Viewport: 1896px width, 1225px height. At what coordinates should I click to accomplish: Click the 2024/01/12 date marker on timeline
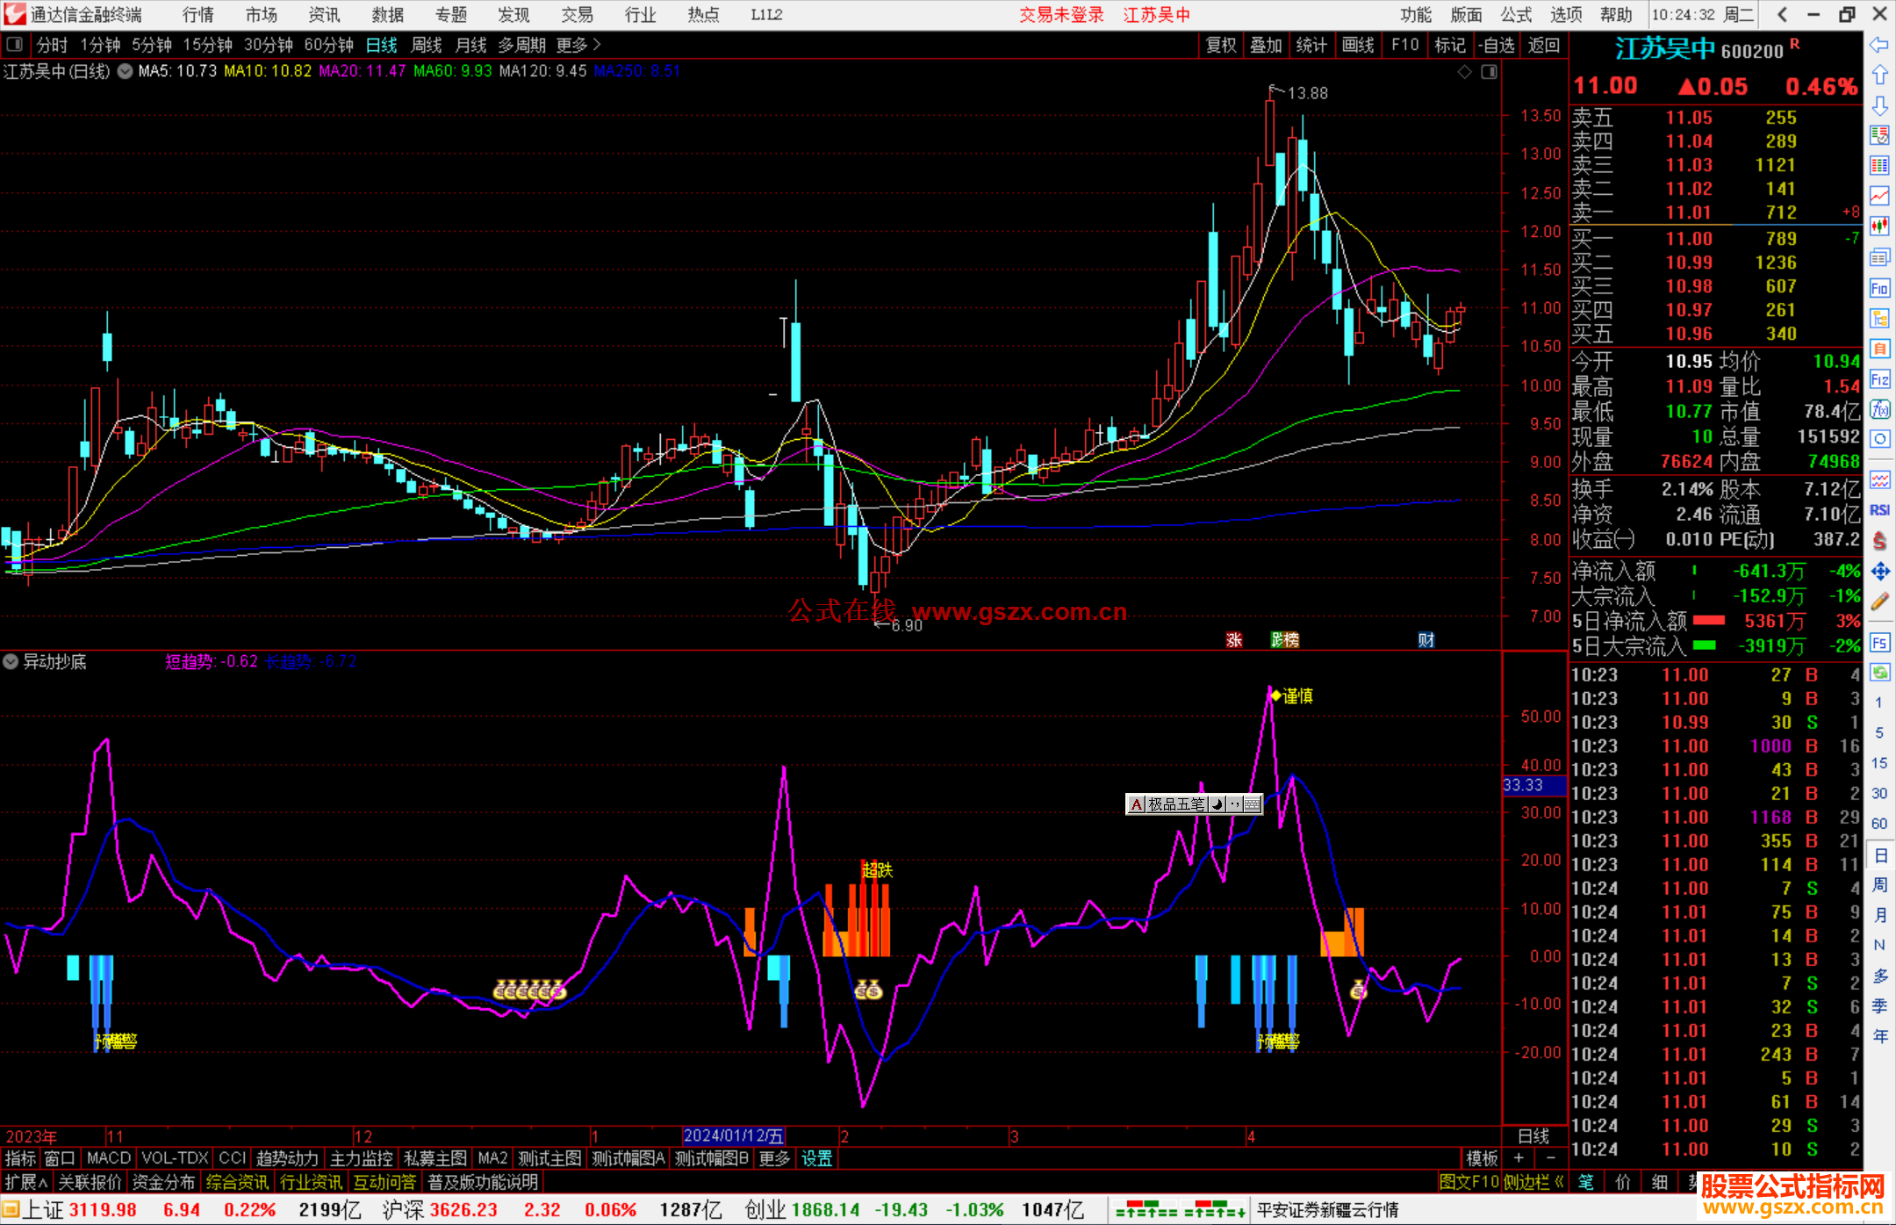[733, 1135]
